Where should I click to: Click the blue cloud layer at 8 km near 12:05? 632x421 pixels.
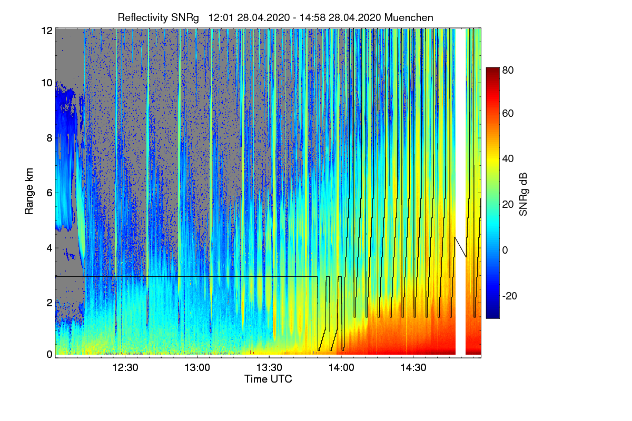(x=66, y=138)
